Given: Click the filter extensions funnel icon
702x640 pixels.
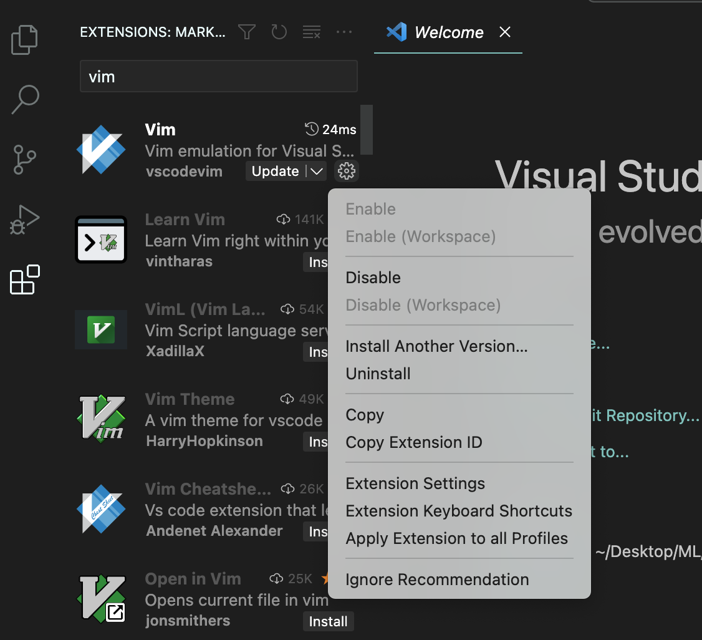Looking at the screenshot, I should pos(247,32).
